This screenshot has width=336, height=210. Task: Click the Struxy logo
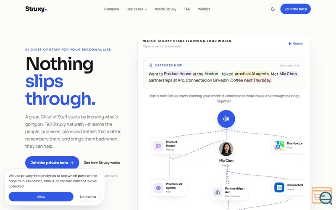pyautogui.click(x=36, y=9)
